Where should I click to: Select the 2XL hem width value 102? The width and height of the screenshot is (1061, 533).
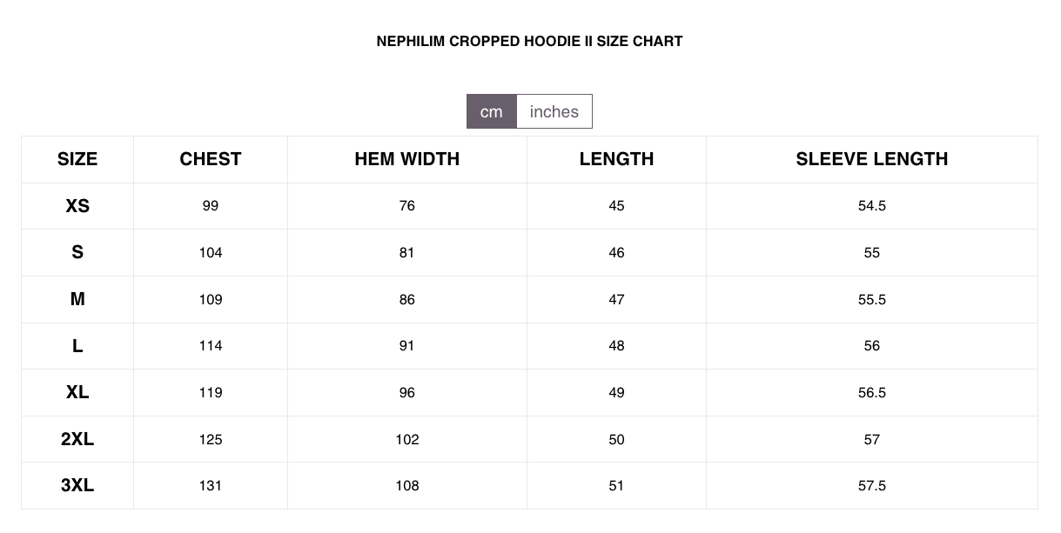tap(406, 439)
